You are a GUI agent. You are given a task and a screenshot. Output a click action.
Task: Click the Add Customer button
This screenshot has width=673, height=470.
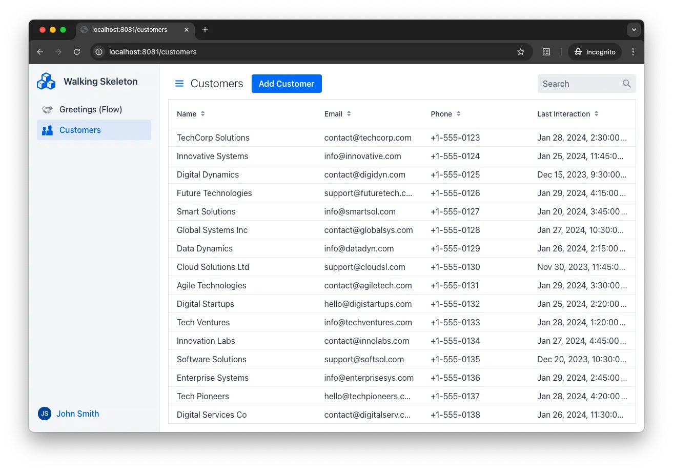[287, 83]
